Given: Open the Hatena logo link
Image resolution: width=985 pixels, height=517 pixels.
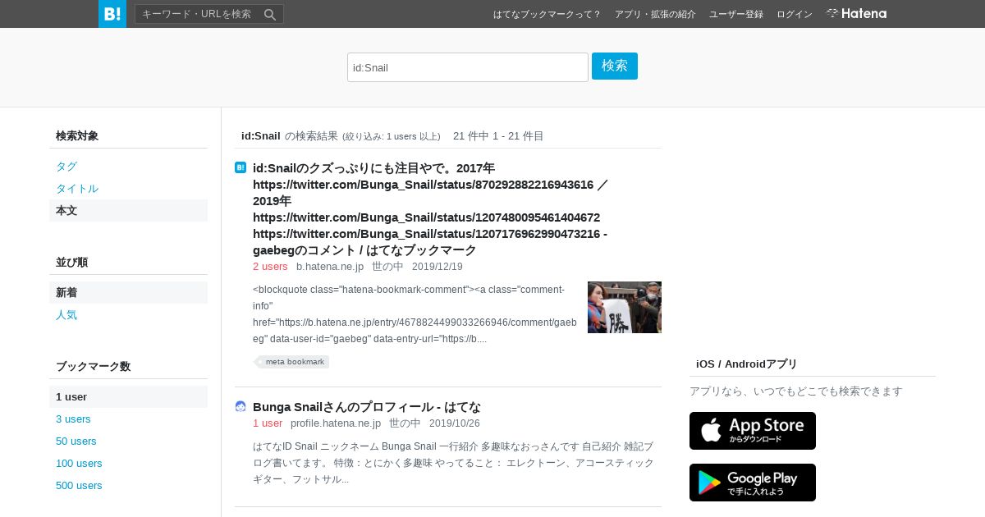Looking at the screenshot, I should (856, 14).
